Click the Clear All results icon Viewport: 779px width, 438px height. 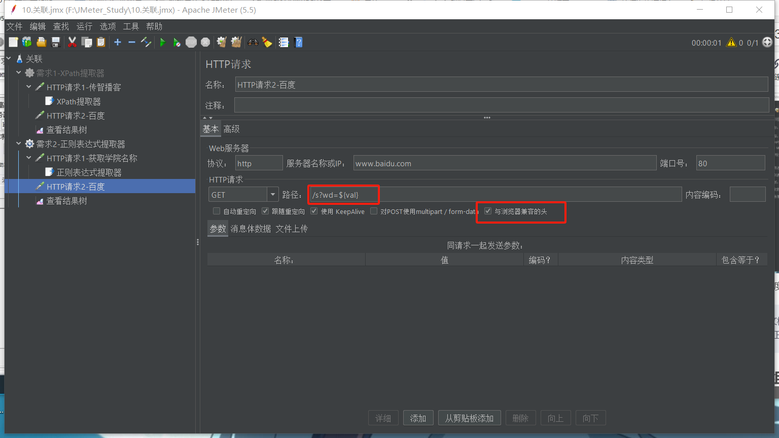236,42
